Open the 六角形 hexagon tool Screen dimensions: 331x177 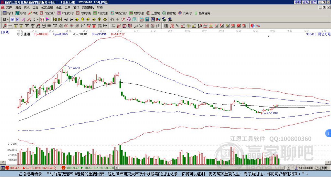(x=185, y=13)
